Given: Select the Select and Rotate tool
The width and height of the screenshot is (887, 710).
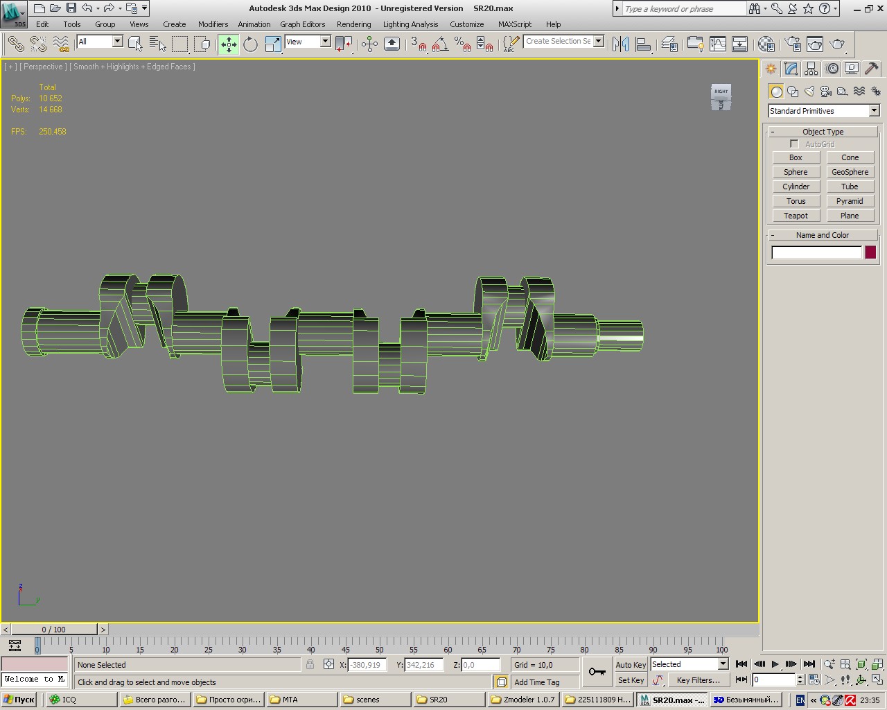Looking at the screenshot, I should (x=250, y=44).
